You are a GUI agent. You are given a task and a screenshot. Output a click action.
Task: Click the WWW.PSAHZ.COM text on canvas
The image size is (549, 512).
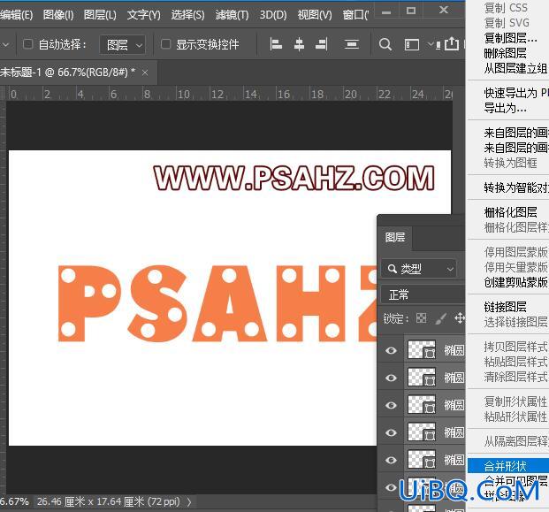coord(294,178)
